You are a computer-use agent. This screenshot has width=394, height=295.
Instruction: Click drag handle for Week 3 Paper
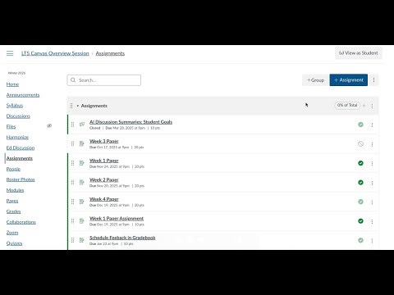coord(72,143)
